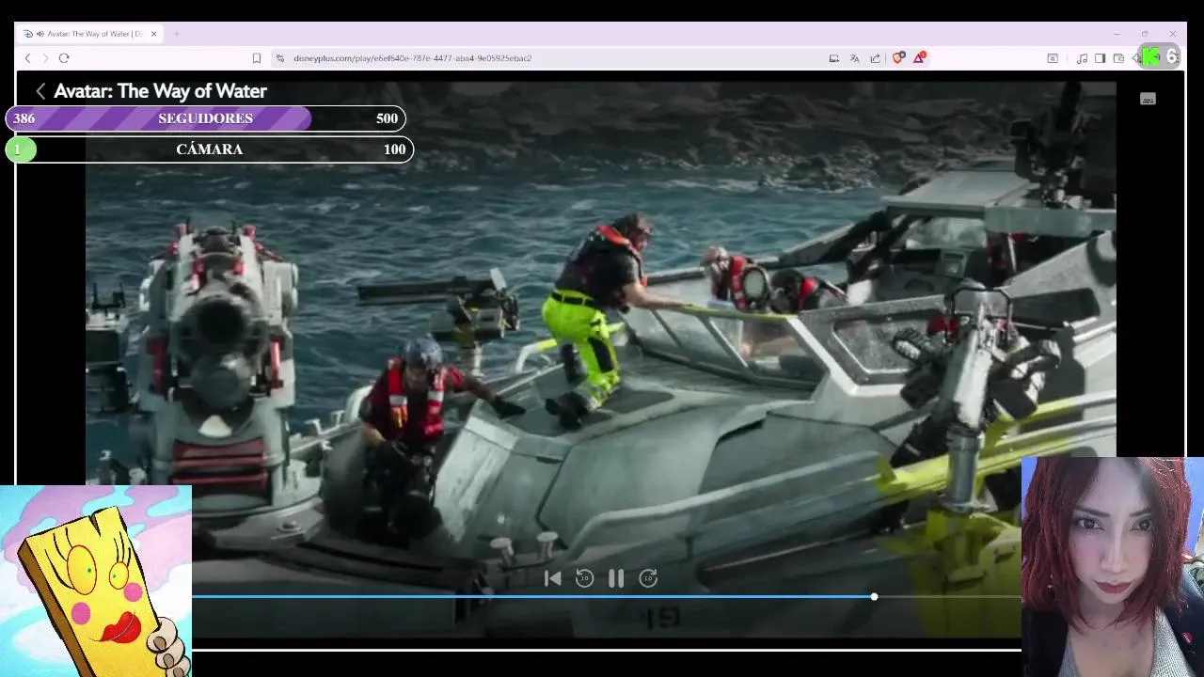Close the Avatar browser tab

pyautogui.click(x=154, y=34)
